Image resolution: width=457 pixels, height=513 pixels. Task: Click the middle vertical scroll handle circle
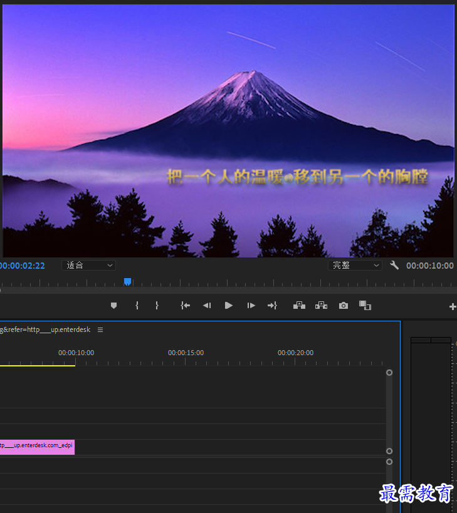pos(389,451)
